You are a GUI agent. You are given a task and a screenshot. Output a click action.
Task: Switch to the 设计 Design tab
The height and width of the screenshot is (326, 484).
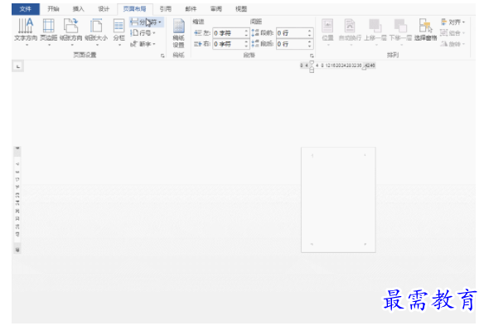pos(104,9)
